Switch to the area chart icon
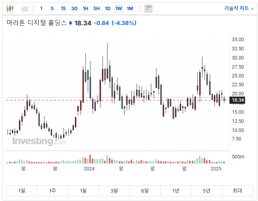The height and width of the screenshot is (201, 258). [25, 8]
